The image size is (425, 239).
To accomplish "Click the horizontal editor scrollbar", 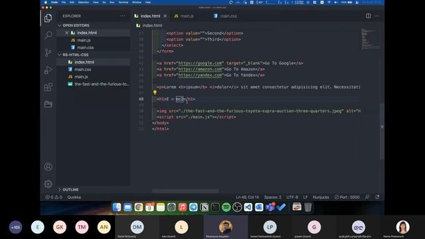I will [x=185, y=191].
